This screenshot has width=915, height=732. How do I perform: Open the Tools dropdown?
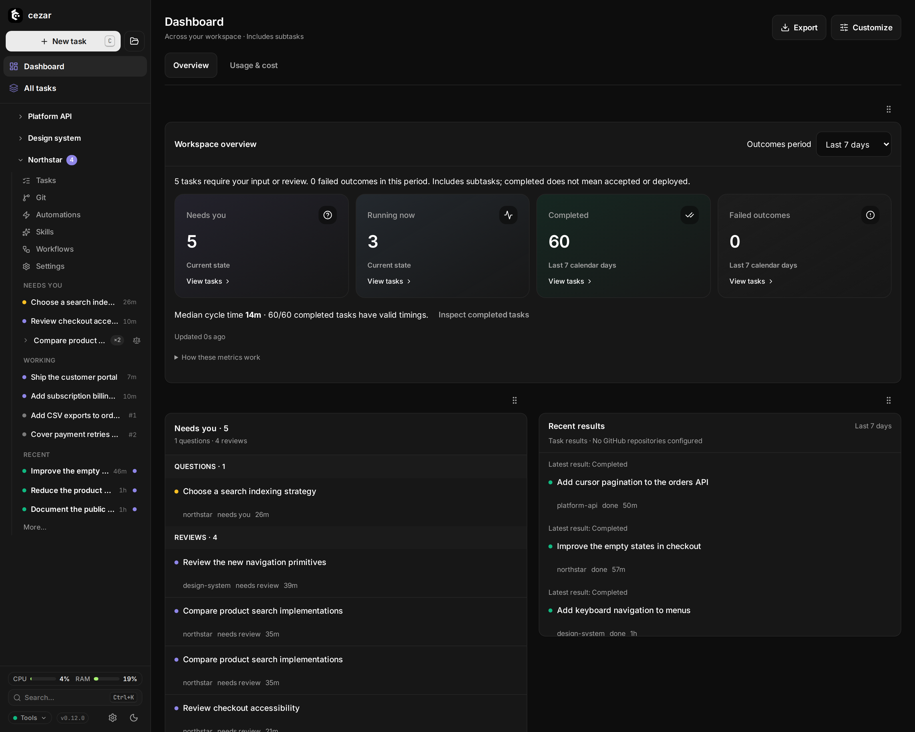tap(30, 718)
